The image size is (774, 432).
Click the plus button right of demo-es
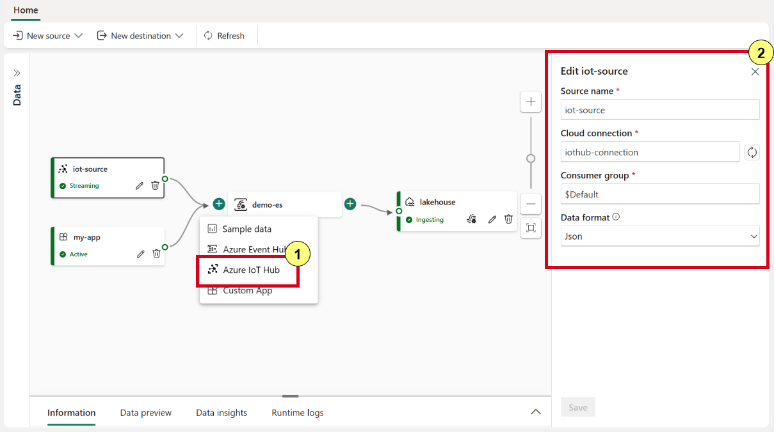click(x=350, y=204)
